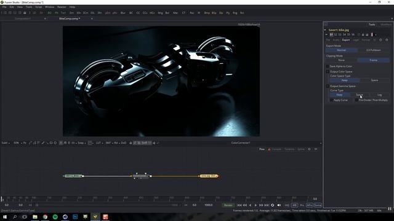
Task: Collapse the Saver1: bike.jpg tool header
Action: click(x=325, y=30)
